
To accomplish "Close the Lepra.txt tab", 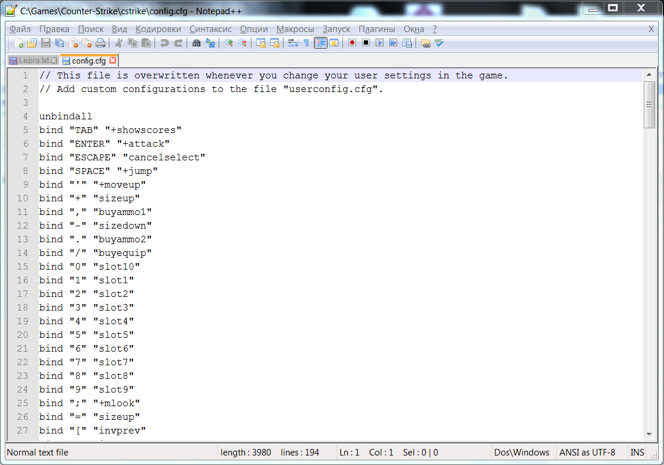I will tap(54, 61).
